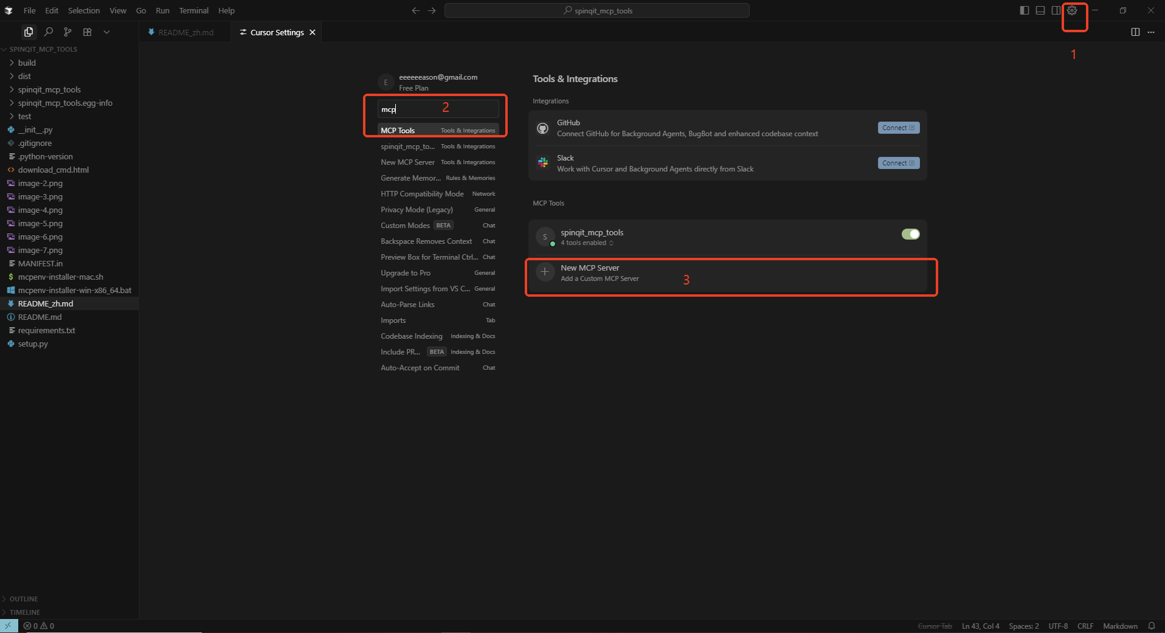
Task: Expand the OUTLINE section
Action: (x=24, y=599)
